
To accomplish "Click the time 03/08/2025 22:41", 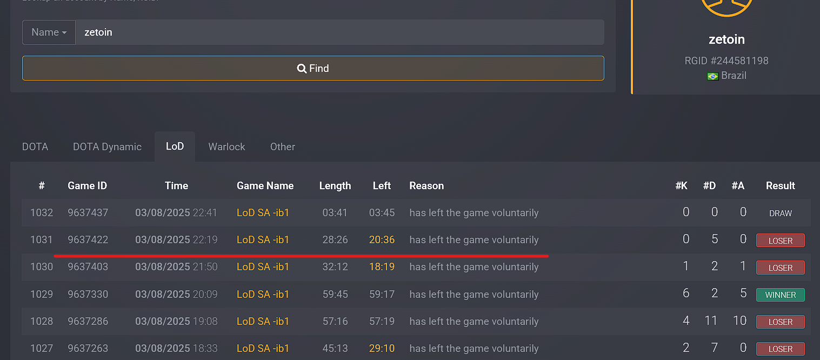I will click(176, 213).
